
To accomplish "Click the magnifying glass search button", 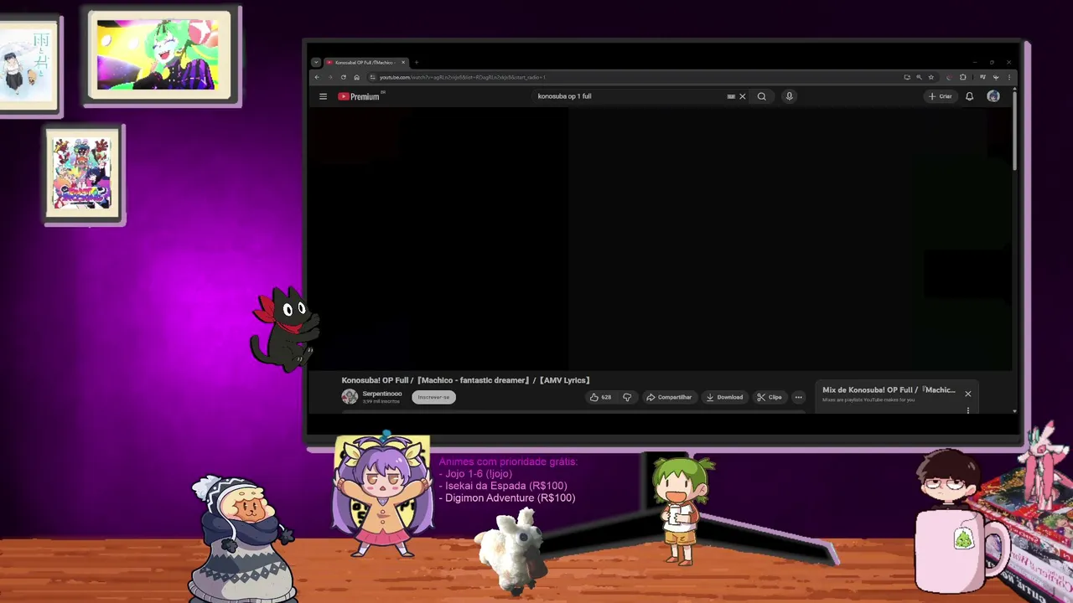I will (762, 96).
